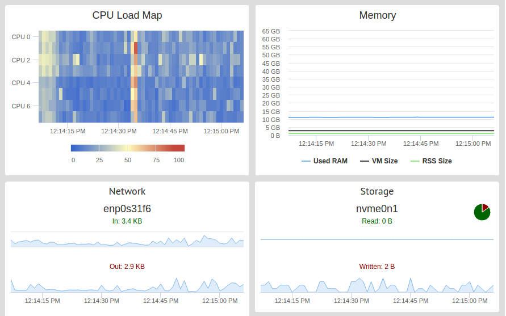This screenshot has height=316, width=506.
Task: Click the network Out: 2.9 KB label
Action: pyautogui.click(x=127, y=266)
